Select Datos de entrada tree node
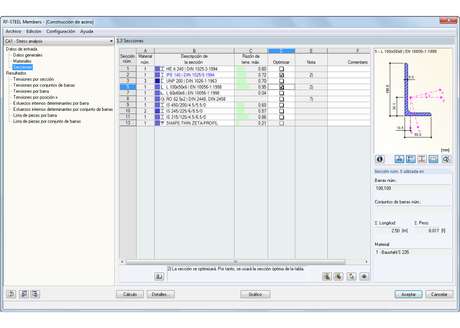The height and width of the screenshot is (328, 460). coord(21,49)
